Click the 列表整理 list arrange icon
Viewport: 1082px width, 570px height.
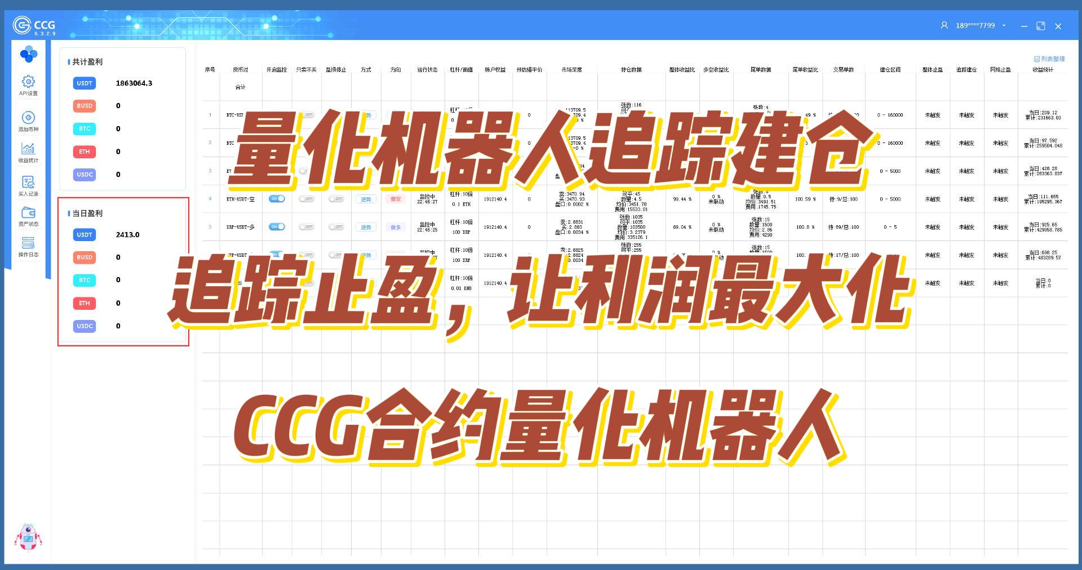pyautogui.click(x=1037, y=59)
